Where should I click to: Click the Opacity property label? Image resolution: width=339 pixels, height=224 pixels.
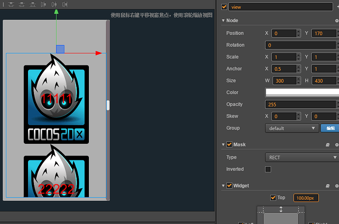point(234,104)
